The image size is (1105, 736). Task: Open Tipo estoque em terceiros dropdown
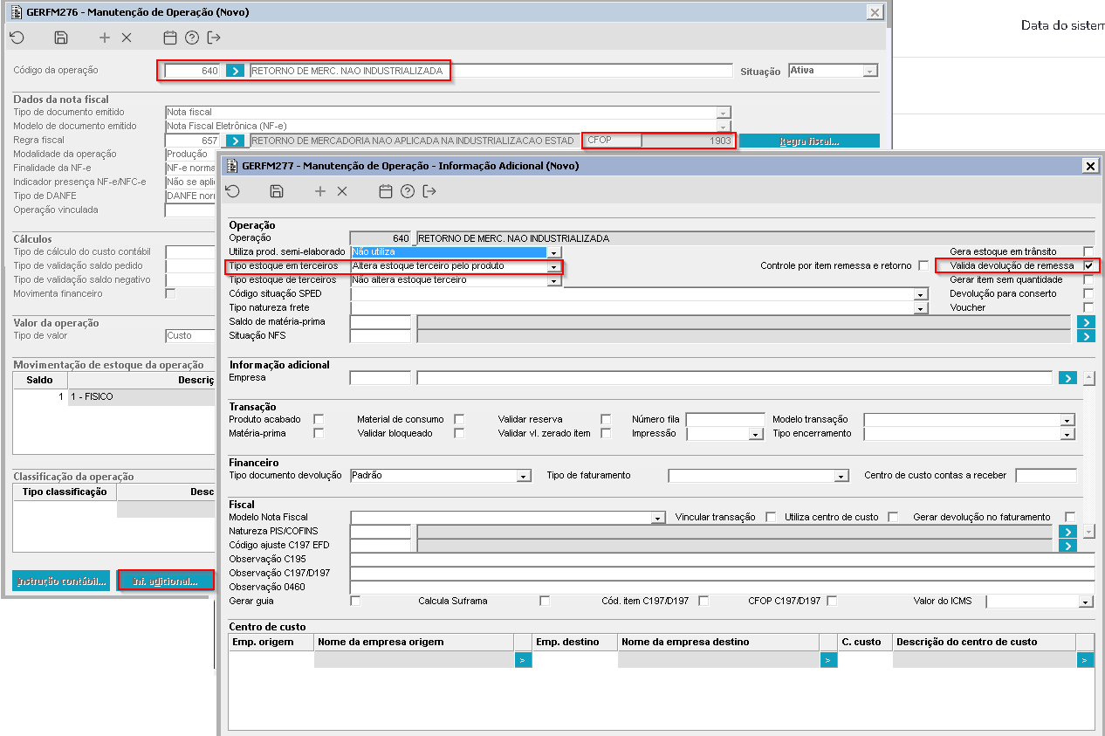point(554,266)
